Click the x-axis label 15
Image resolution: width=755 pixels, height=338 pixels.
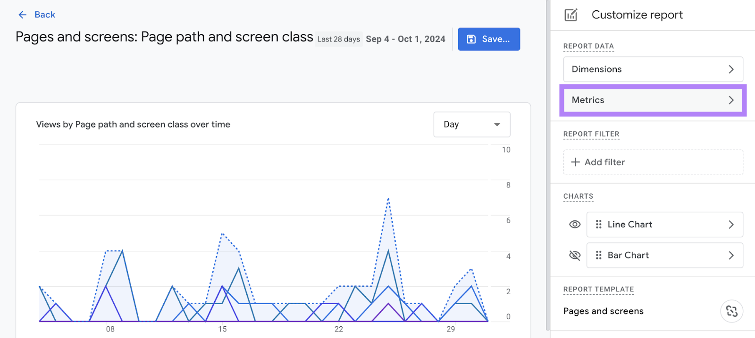coord(222,329)
